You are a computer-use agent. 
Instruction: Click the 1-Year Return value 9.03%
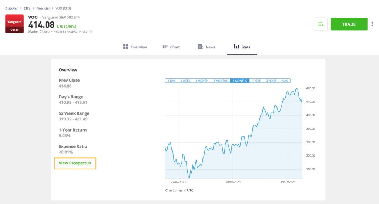tap(64, 135)
